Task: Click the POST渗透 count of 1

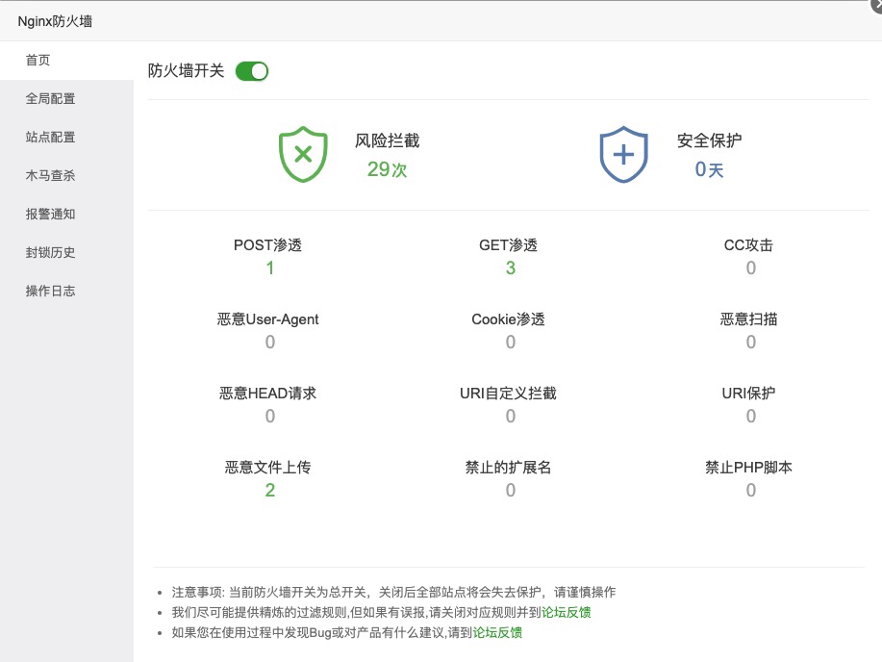Action: coord(270,267)
